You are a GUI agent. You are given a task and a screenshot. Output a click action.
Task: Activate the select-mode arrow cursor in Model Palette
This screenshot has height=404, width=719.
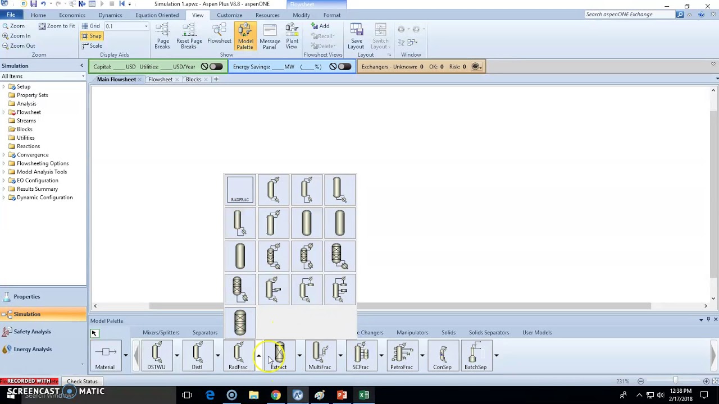[94, 333]
